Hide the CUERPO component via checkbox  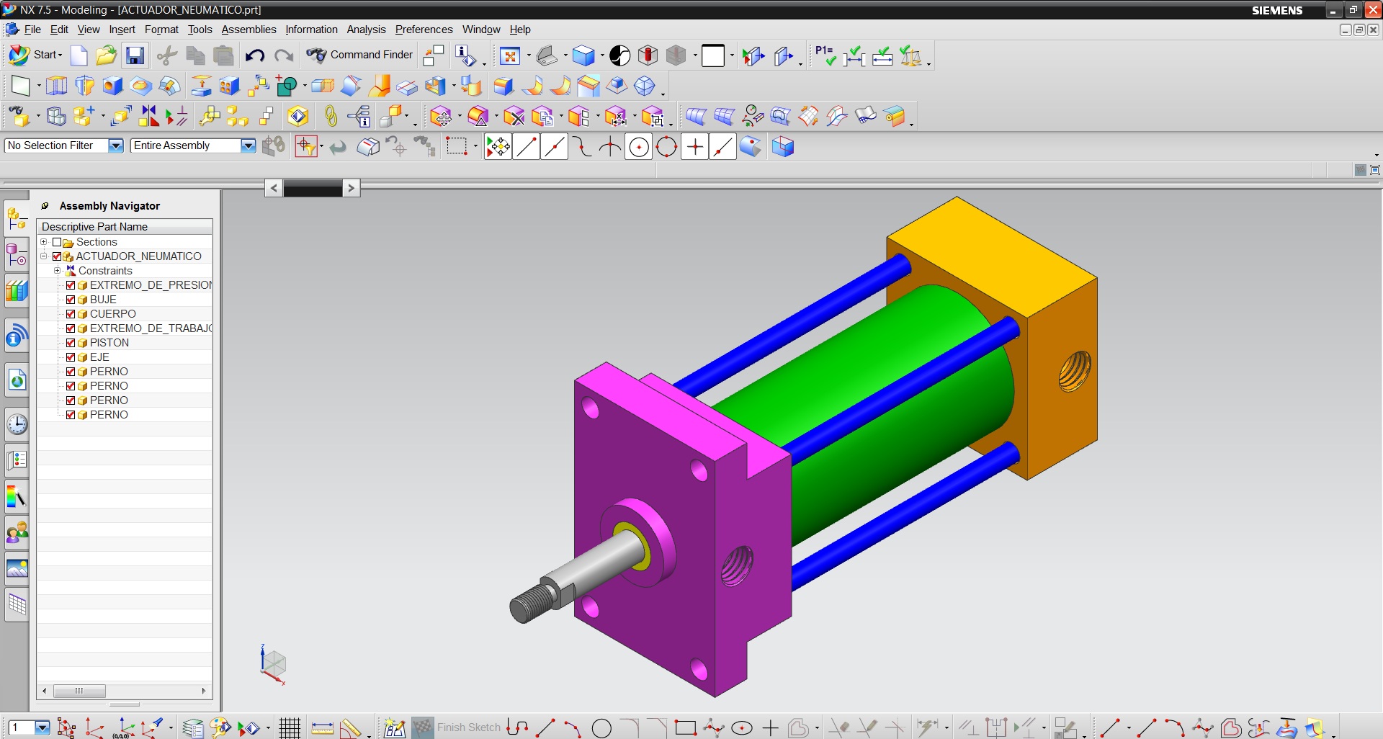[71, 314]
